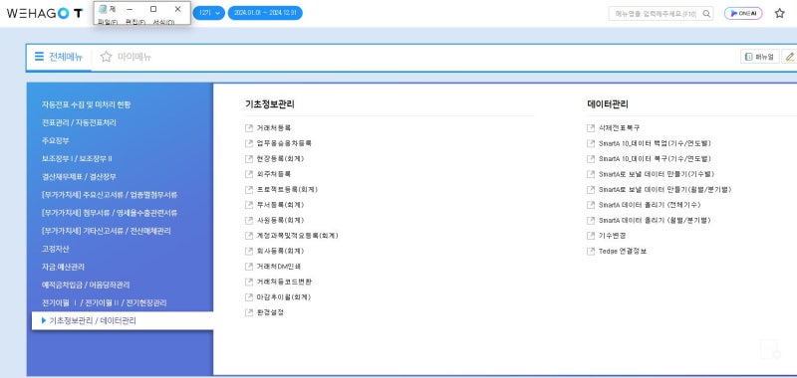Screen dimensions: 797x378
Task: Open the ONE AI assistant
Action: coord(743,14)
